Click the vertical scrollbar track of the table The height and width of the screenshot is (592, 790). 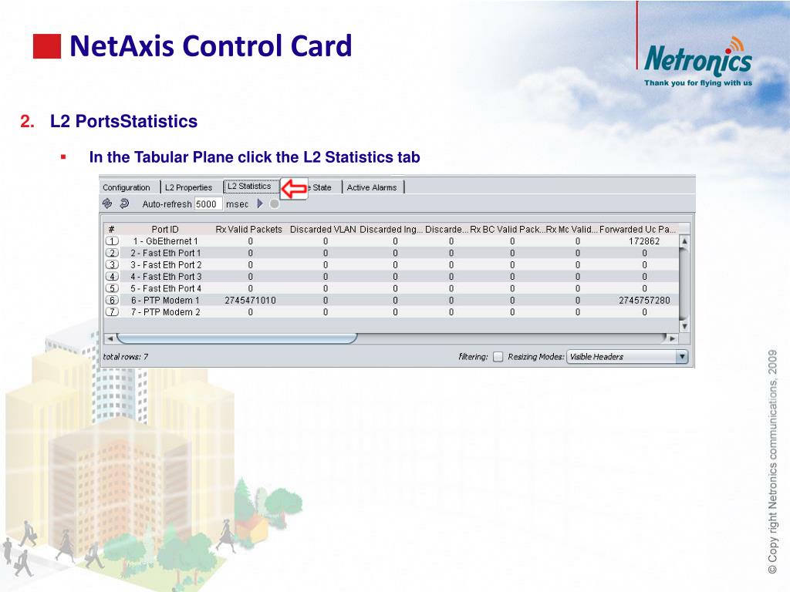tap(684, 284)
